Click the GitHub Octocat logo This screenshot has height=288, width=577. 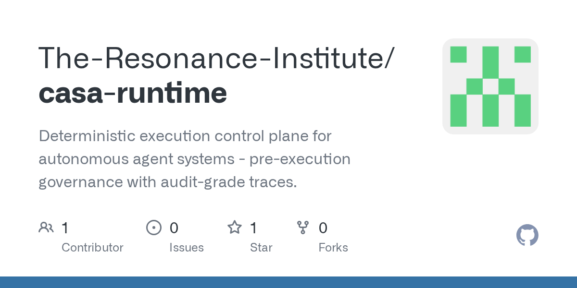click(527, 235)
